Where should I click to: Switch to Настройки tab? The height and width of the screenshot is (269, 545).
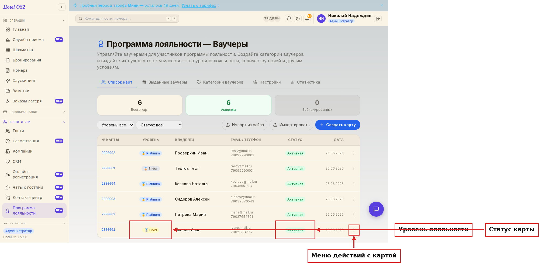(x=267, y=82)
